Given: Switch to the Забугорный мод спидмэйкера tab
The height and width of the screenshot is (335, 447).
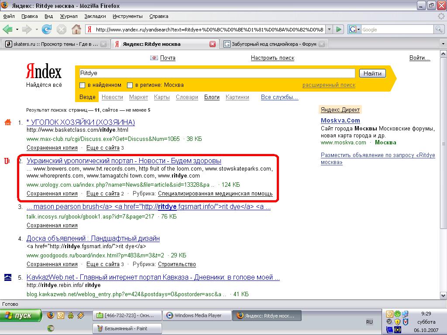Looking at the screenshot, I should [270, 44].
